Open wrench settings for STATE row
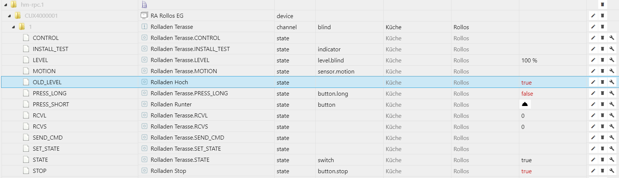 (612, 160)
